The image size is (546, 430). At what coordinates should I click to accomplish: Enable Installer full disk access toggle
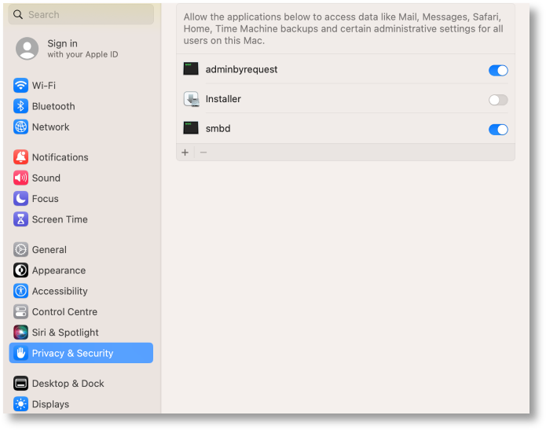point(498,100)
